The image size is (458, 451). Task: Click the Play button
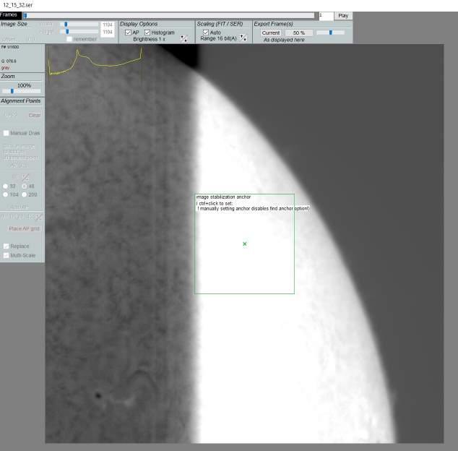pos(343,16)
